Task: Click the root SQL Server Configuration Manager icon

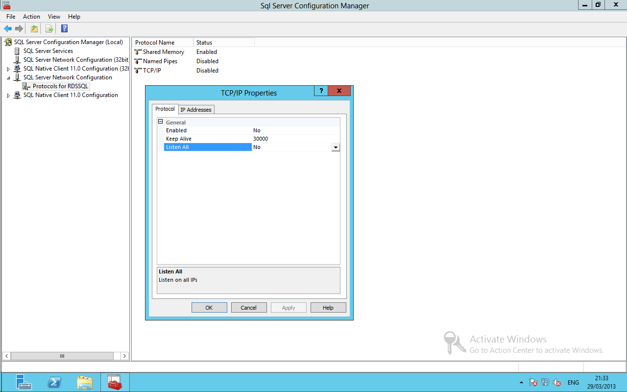Action: pos(8,42)
